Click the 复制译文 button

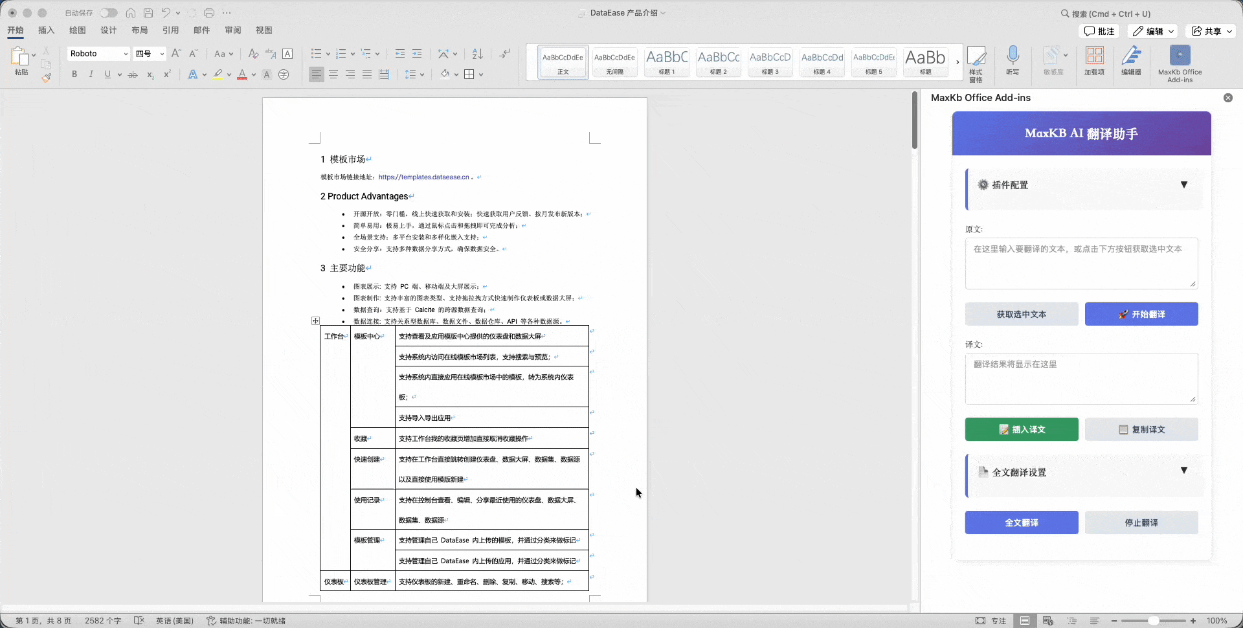pyautogui.click(x=1141, y=429)
